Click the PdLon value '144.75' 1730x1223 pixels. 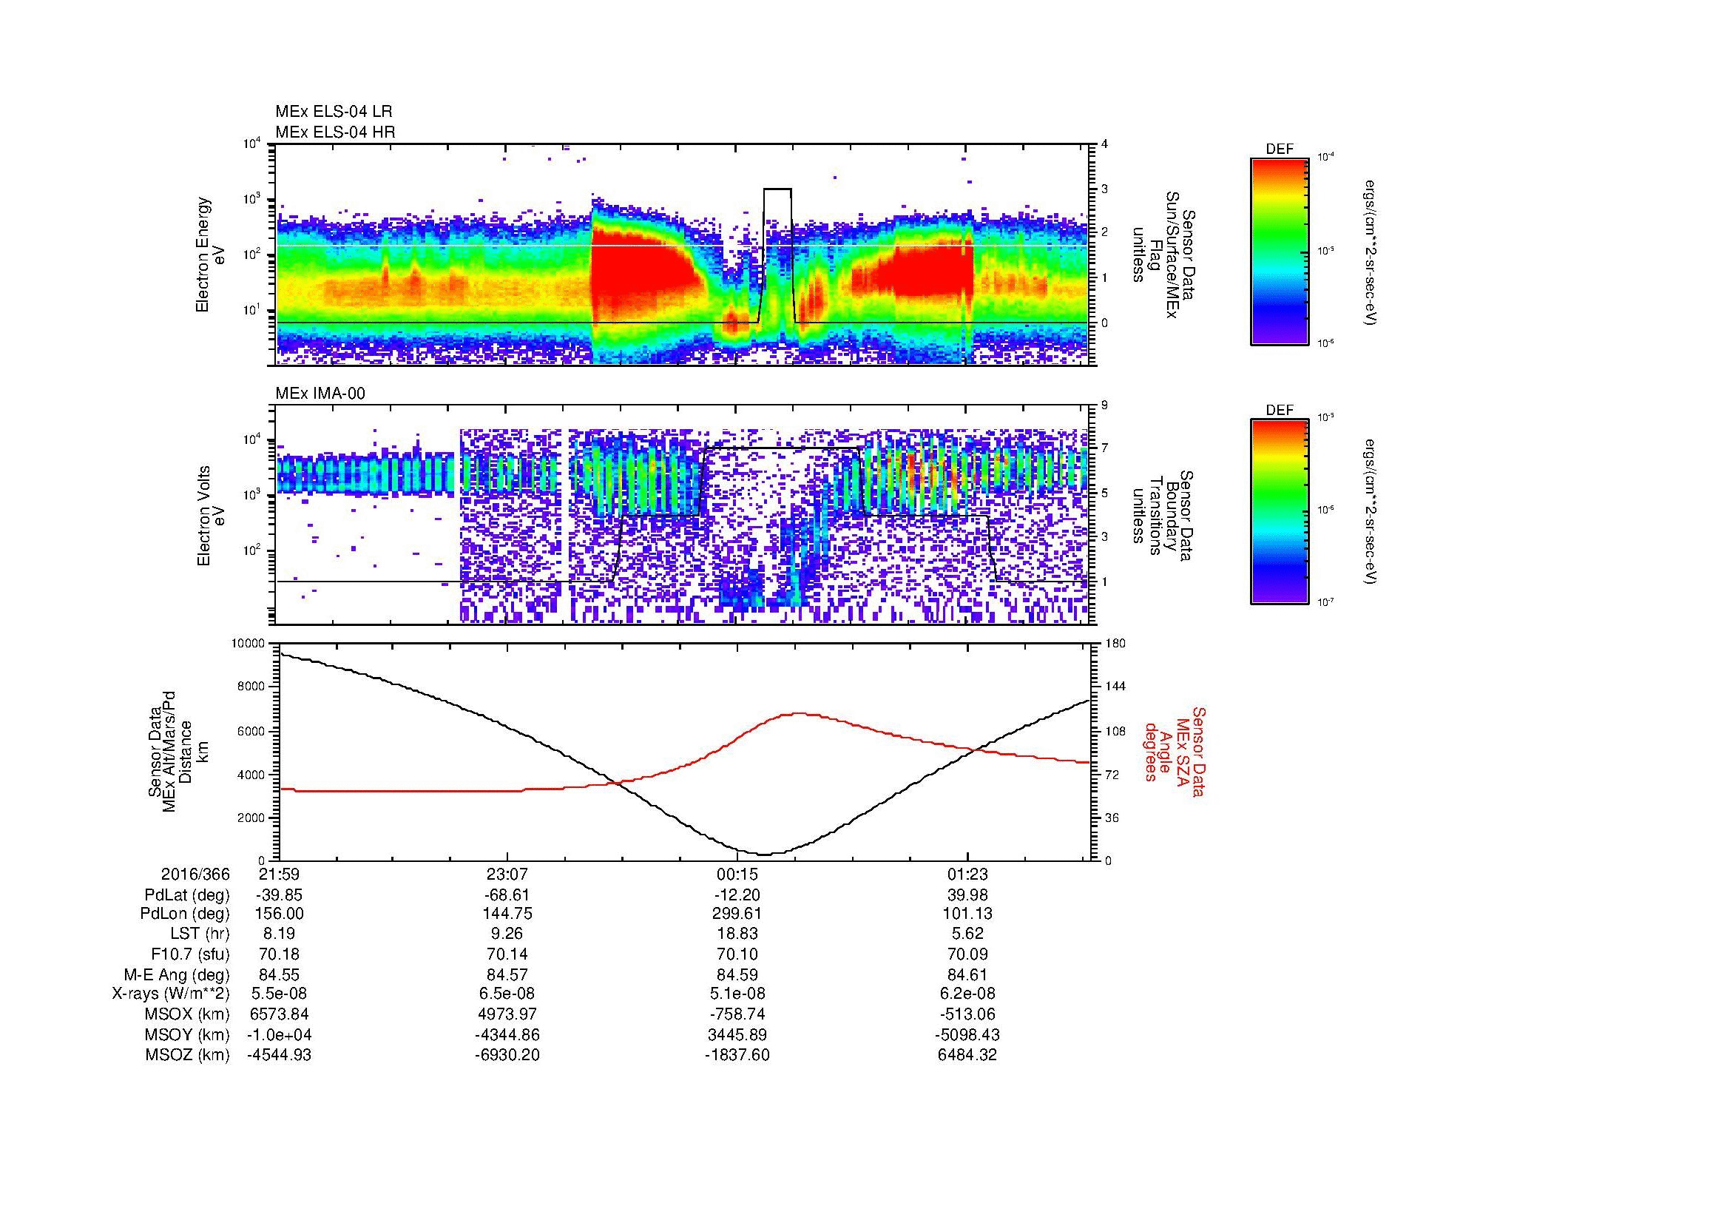pyautogui.click(x=508, y=914)
